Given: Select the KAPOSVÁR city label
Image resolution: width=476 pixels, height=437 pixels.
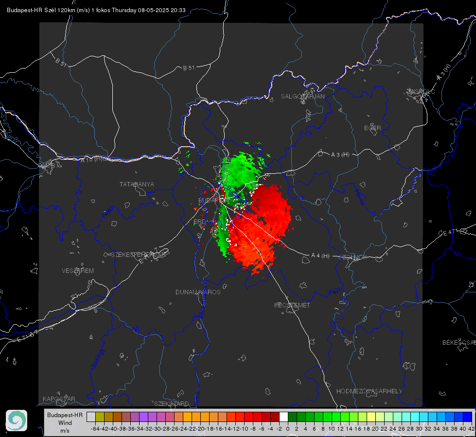Looking at the screenshot, I should pos(59,399).
